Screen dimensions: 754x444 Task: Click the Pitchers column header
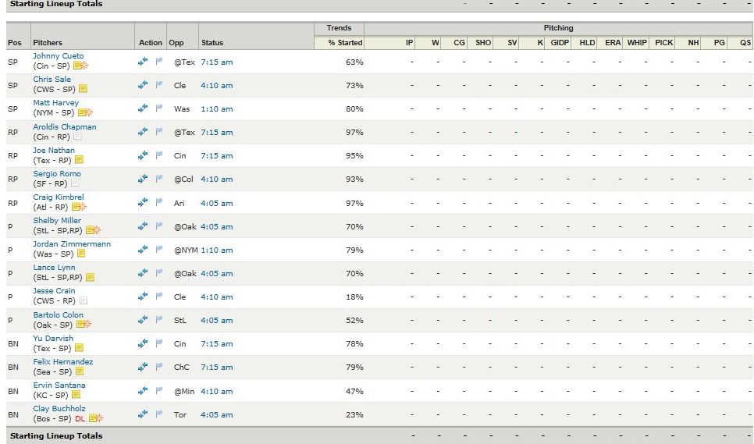pos(48,42)
